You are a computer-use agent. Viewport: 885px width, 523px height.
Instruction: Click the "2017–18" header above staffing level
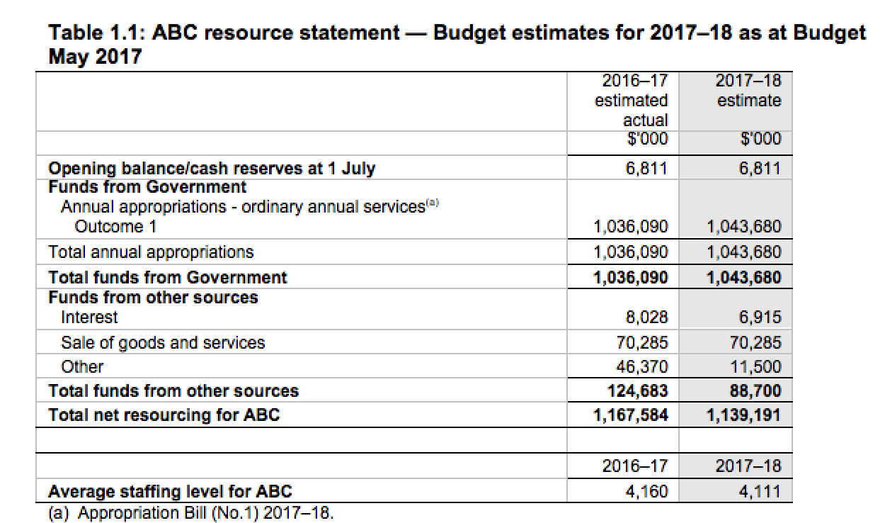(749, 466)
